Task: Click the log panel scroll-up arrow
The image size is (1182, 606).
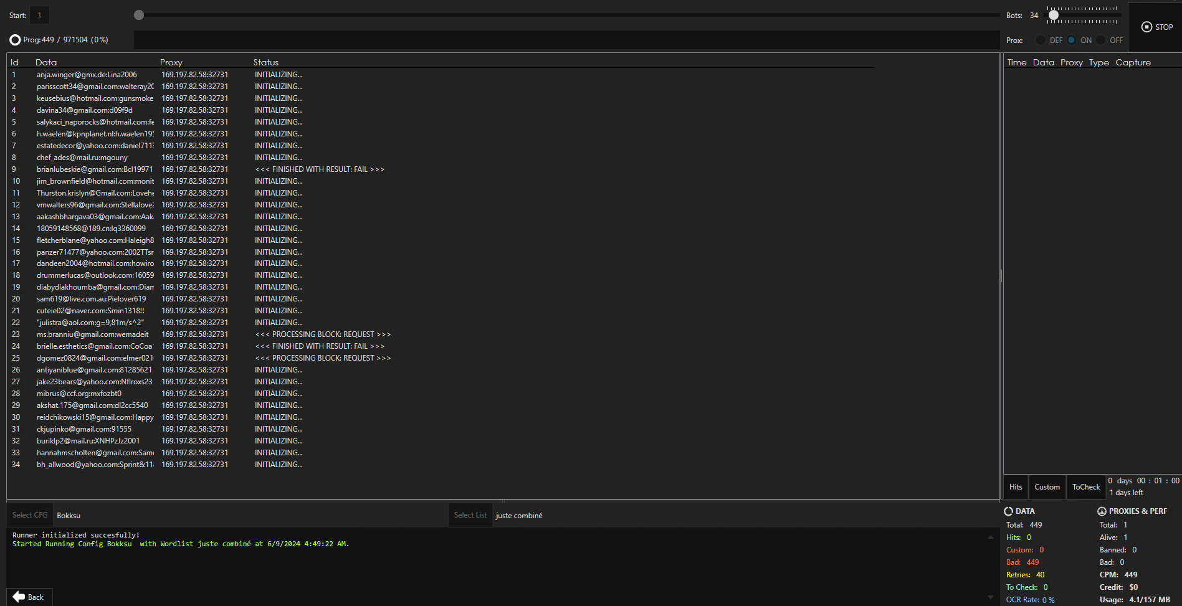Action: click(x=990, y=537)
